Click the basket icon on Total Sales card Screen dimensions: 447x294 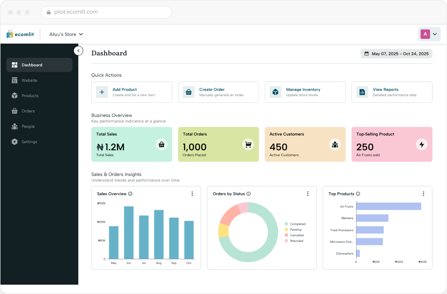(x=162, y=144)
